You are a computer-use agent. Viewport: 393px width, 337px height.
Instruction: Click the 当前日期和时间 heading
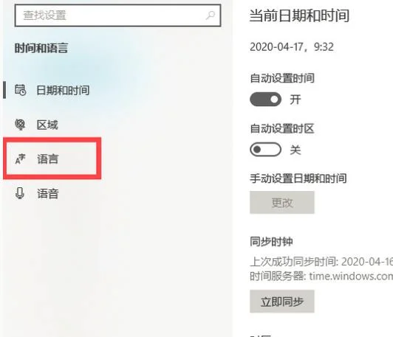point(299,15)
